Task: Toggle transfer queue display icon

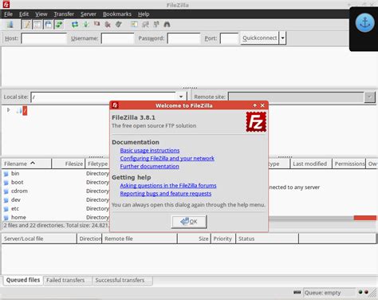Action: 59,25
